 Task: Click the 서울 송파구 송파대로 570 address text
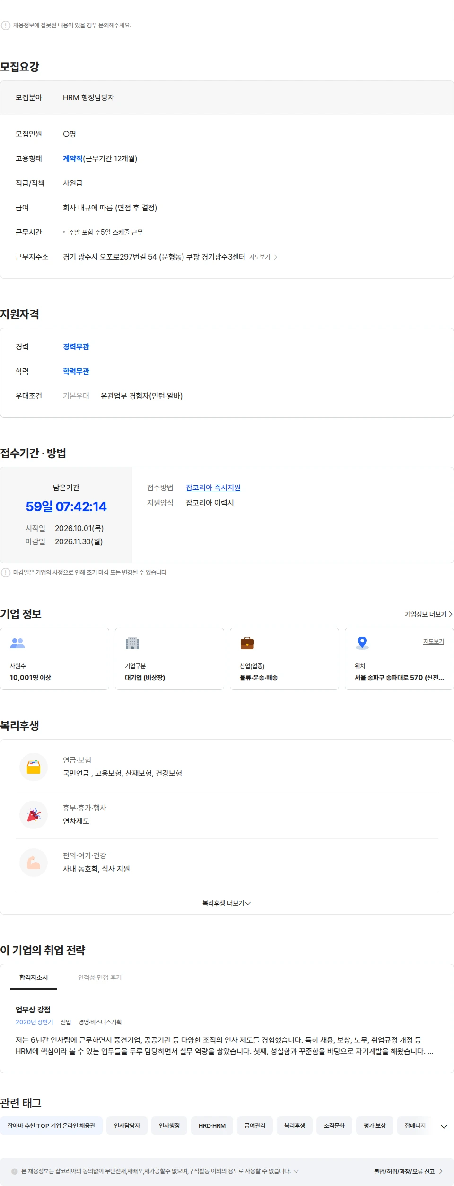coord(399,678)
